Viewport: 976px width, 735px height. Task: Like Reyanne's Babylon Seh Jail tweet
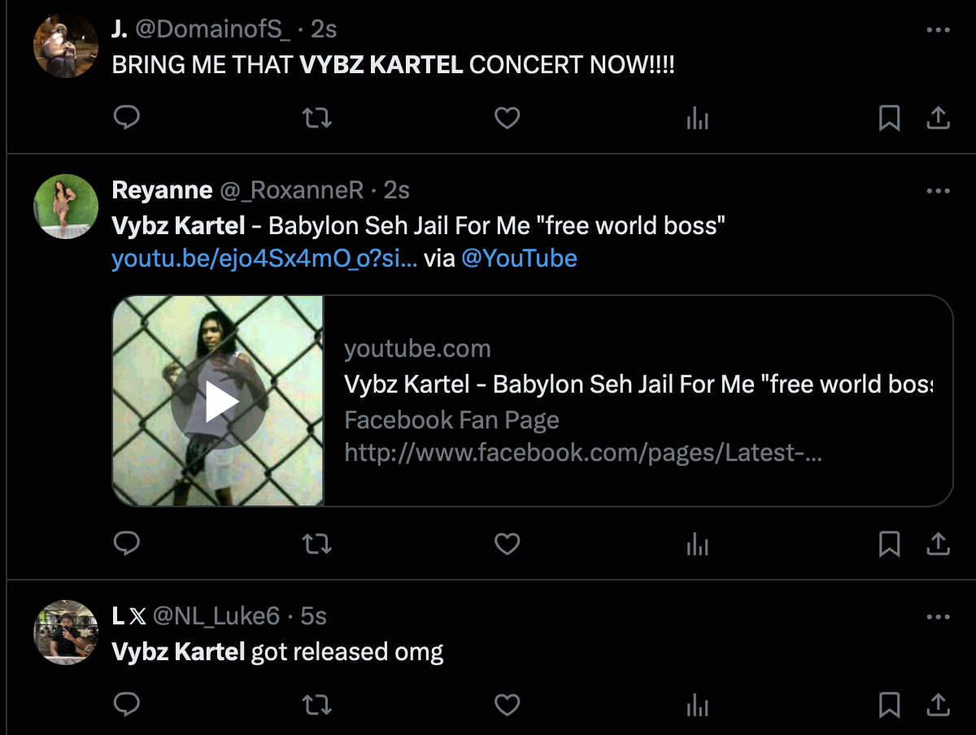pyautogui.click(x=507, y=544)
